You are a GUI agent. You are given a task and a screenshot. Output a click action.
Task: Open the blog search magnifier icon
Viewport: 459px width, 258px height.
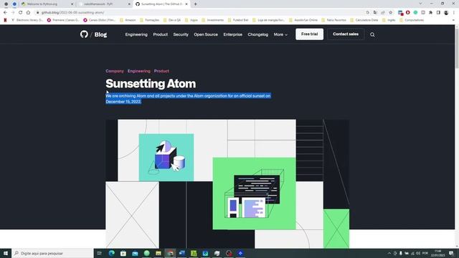coord(372,35)
